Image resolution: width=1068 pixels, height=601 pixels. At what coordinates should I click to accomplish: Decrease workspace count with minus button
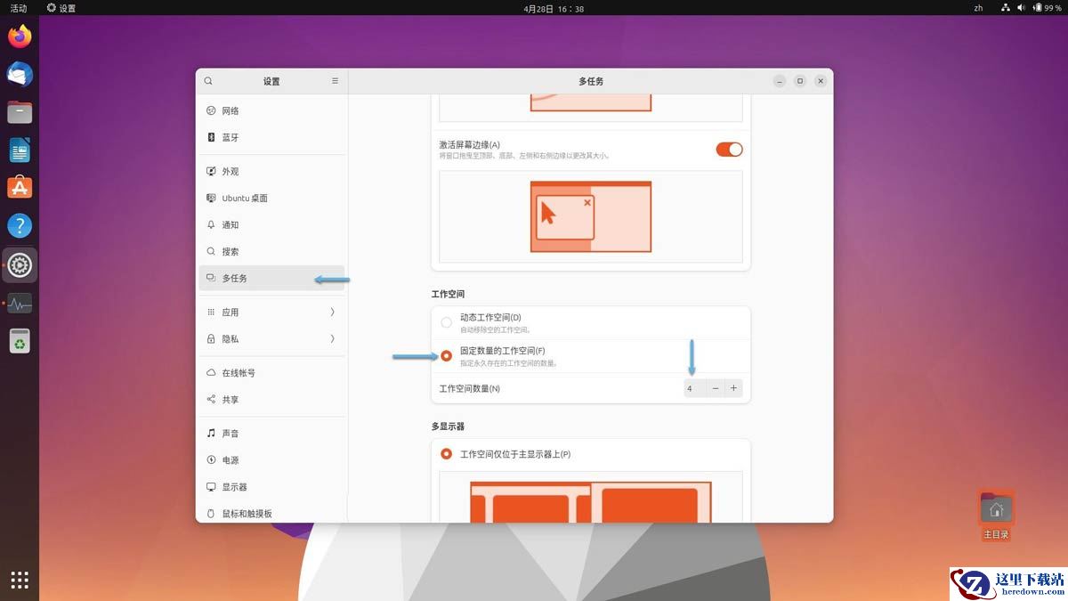716,388
